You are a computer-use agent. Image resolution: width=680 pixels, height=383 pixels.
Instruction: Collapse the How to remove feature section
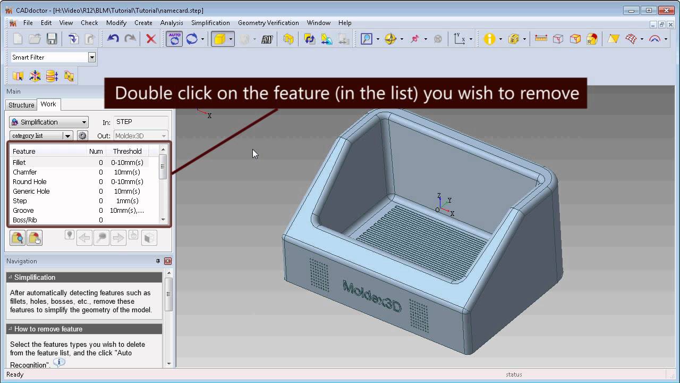click(x=10, y=329)
